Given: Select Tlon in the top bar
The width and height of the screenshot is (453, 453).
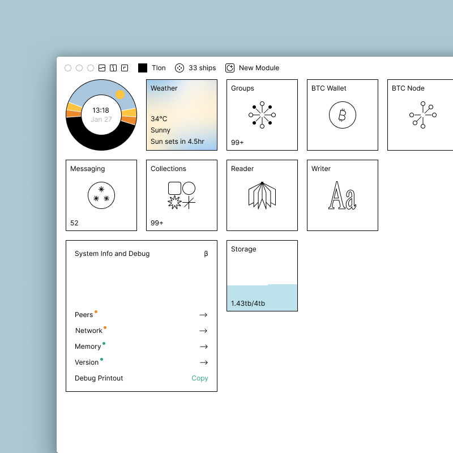Looking at the screenshot, I should click(159, 68).
